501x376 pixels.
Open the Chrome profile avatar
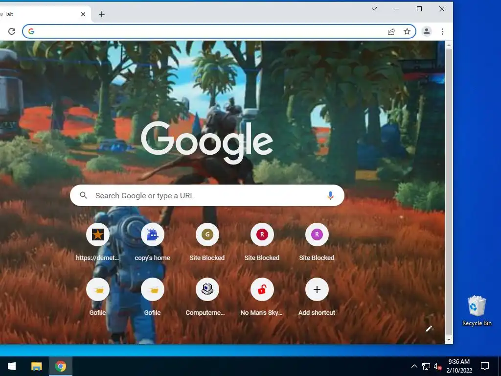[427, 31]
